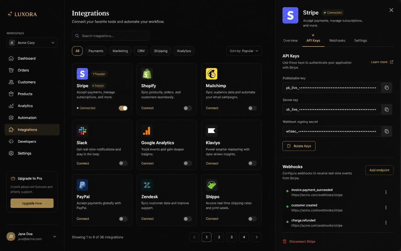Click the Slack logo icon

[x=82, y=131]
